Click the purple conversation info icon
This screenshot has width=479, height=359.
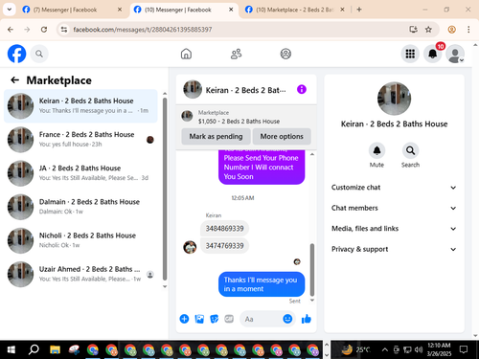click(302, 89)
